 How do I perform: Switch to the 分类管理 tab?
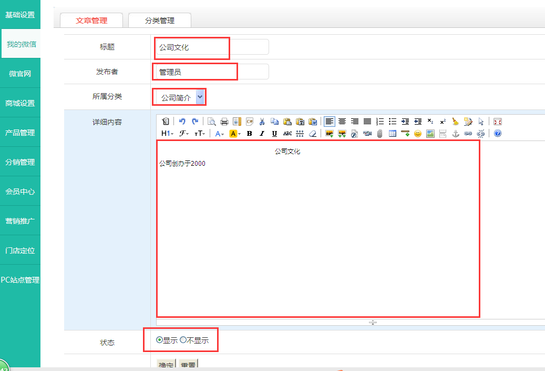click(160, 21)
